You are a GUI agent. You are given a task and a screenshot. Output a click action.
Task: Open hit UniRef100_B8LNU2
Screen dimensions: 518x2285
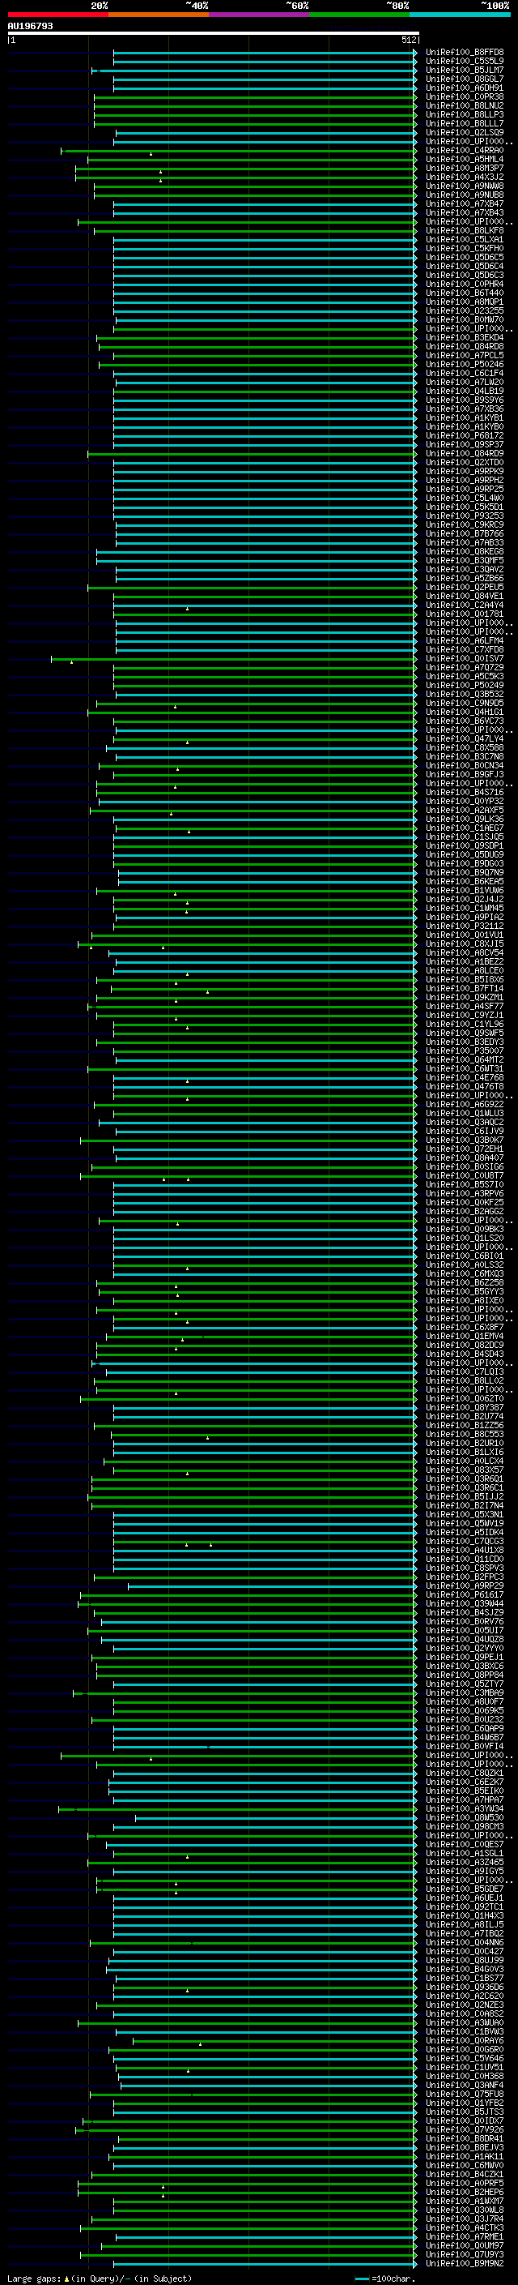coord(464,105)
